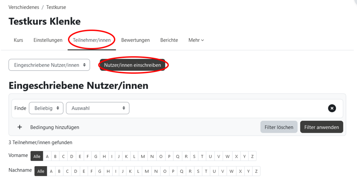Click Nutzer/innen einschreiben button
357x179 pixels.
[132, 65]
